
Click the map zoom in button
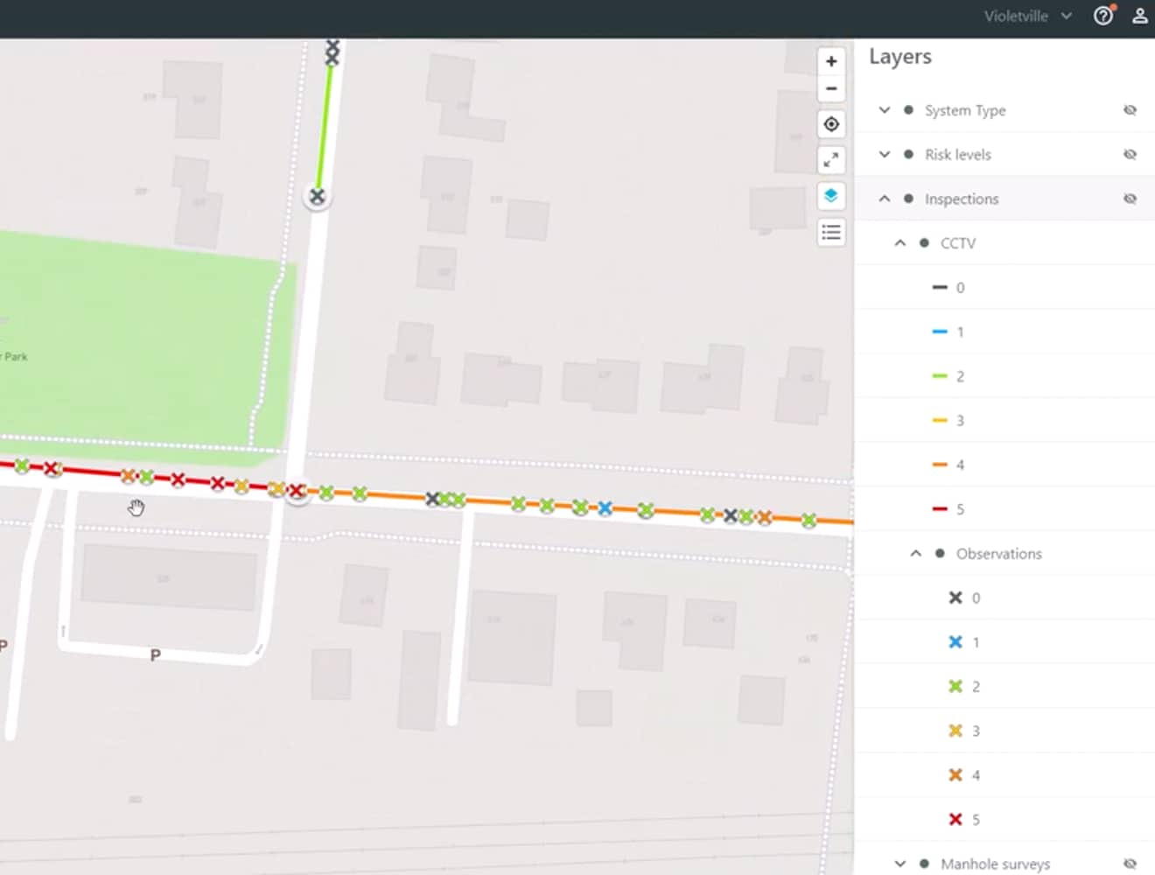pyautogui.click(x=831, y=61)
